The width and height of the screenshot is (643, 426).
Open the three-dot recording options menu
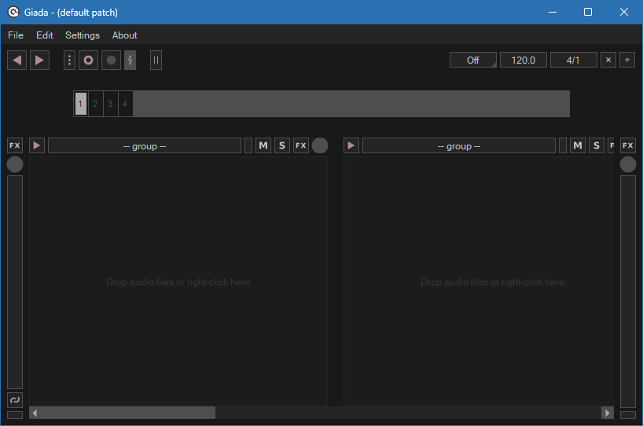click(x=69, y=61)
